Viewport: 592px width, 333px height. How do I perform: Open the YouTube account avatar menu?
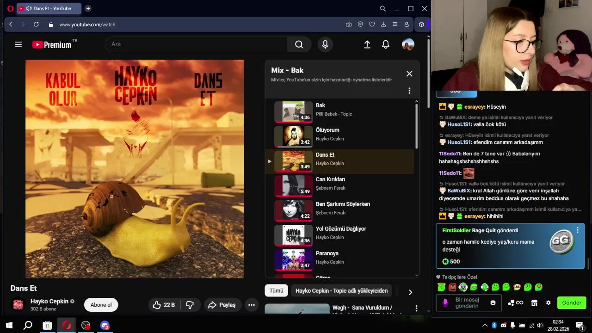pos(408,44)
